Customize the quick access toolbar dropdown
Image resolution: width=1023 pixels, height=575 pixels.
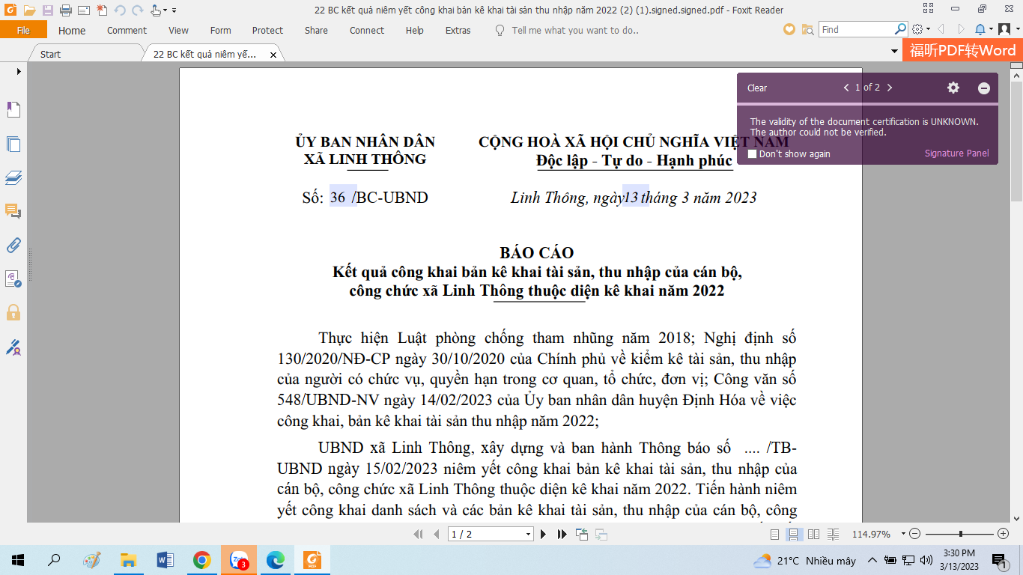click(174, 10)
